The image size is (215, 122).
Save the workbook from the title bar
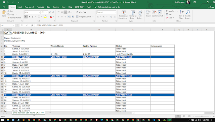point(4,2)
